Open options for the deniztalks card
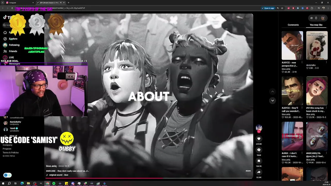Viewport: 331px width, 186px height. point(326,62)
